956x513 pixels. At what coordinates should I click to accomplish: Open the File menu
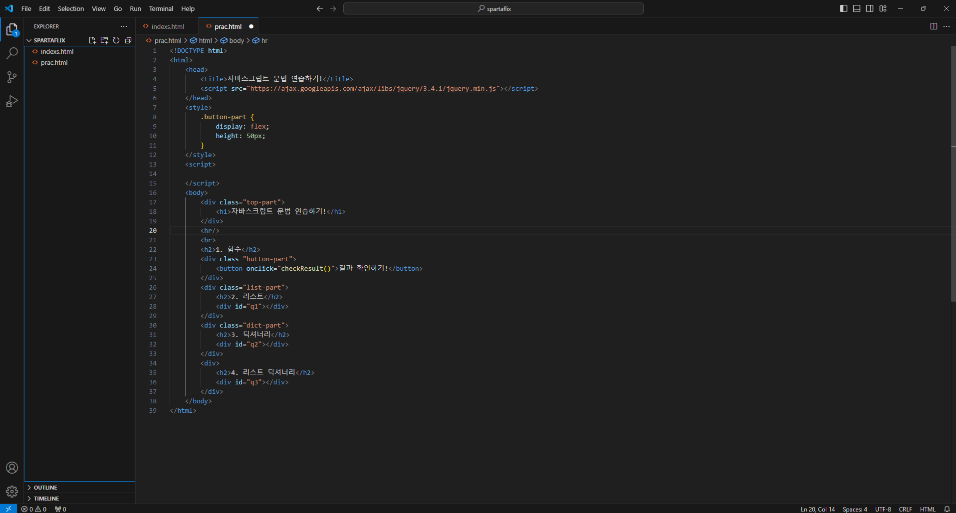pyautogui.click(x=26, y=8)
